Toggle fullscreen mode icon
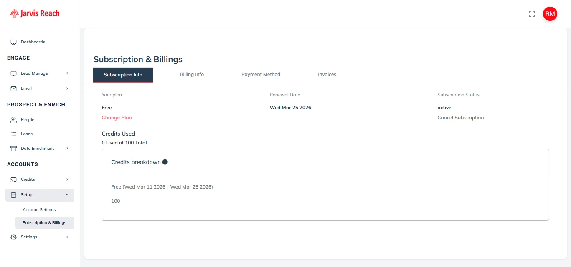This screenshot has height=267, width=571. pos(532,14)
